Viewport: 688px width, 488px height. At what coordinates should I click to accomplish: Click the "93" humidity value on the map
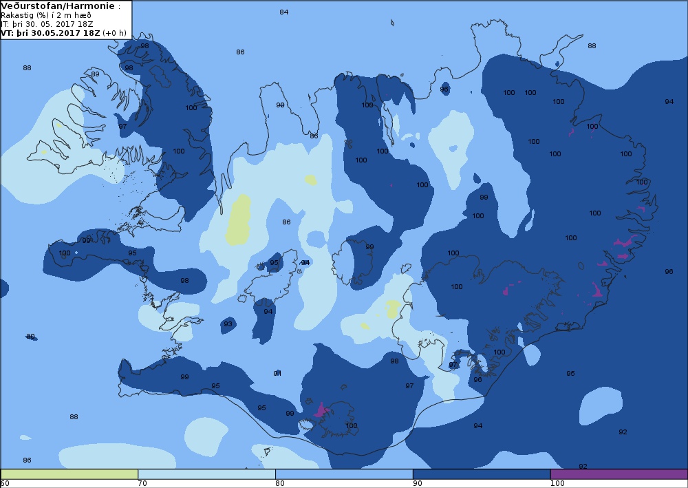(x=228, y=324)
